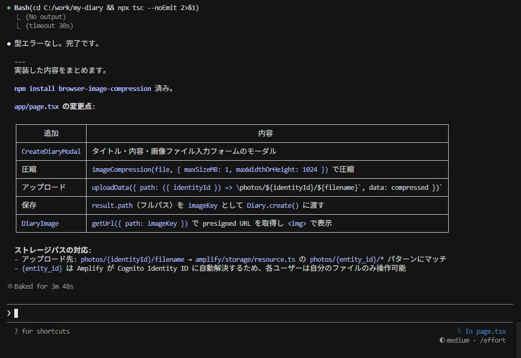Viewport: 521px width, 358px height.
Task: Click the half-circle effort icon beside medium
Action: [442, 340]
